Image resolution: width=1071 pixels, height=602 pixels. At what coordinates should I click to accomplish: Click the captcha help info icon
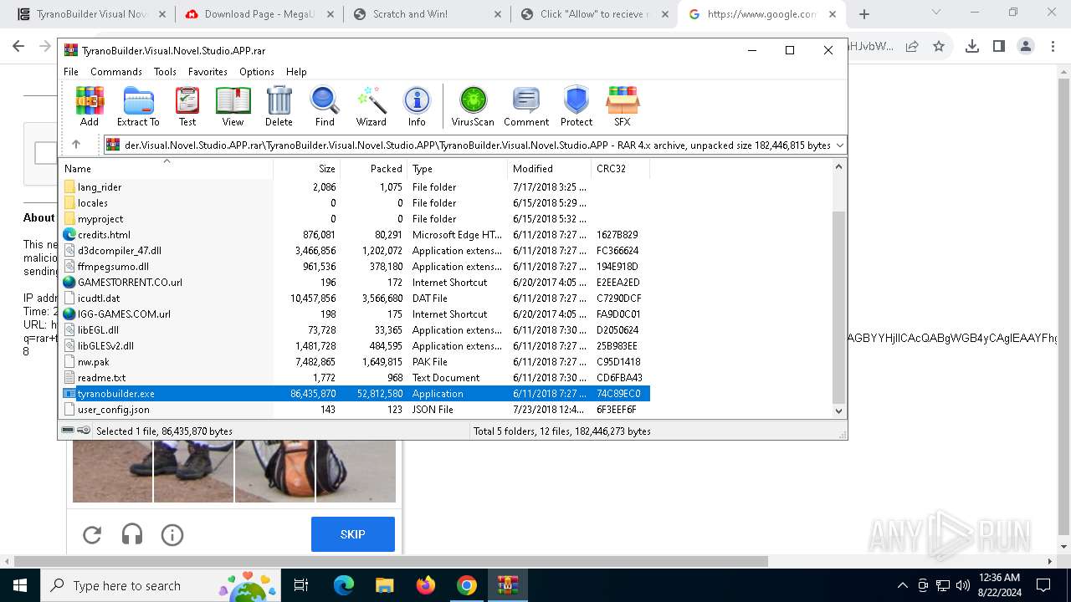coord(172,534)
